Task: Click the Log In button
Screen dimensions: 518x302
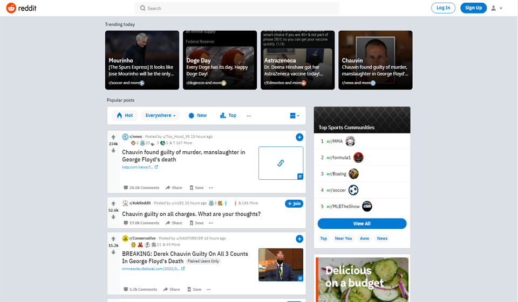Action: pos(443,8)
